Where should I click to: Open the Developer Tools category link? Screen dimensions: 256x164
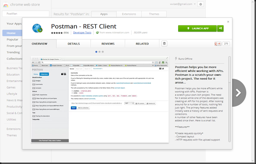82,33
